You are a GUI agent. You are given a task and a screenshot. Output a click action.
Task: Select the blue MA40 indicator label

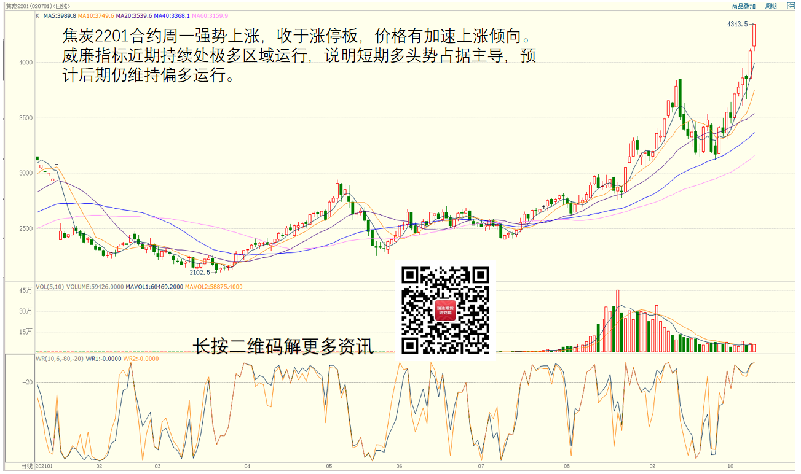click(172, 15)
